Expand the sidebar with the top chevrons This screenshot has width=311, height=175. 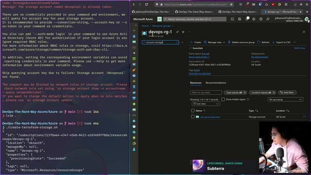pos(136,25)
